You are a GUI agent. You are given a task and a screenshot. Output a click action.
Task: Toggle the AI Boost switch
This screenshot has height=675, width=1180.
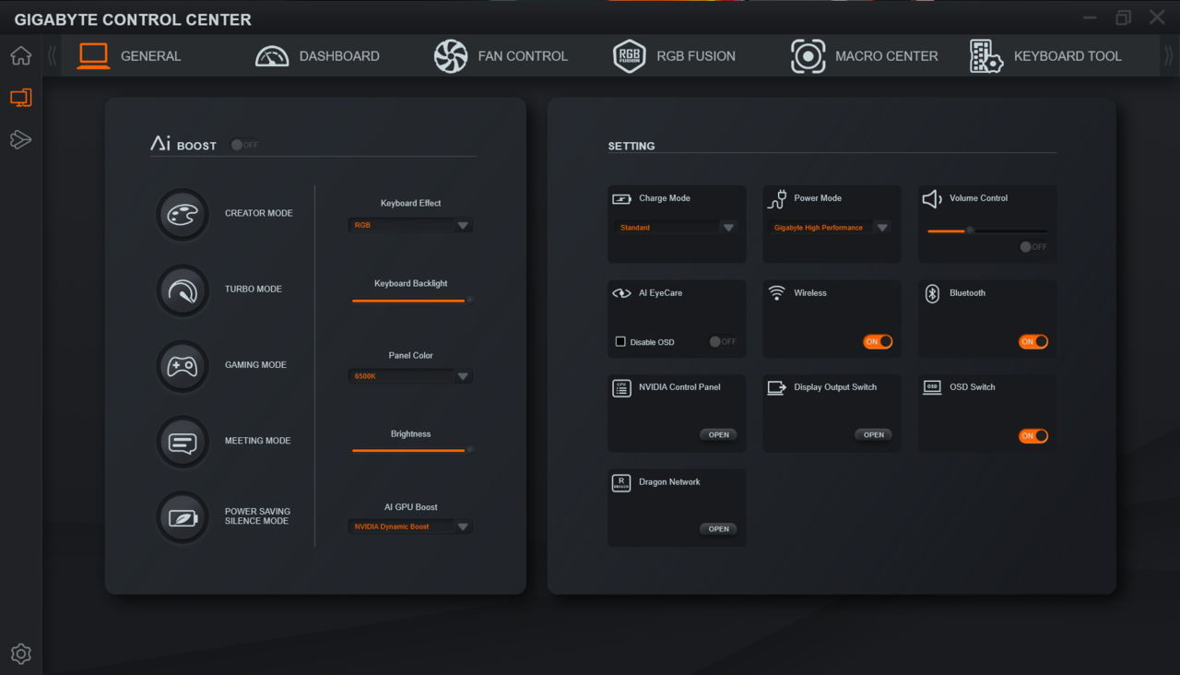[244, 145]
